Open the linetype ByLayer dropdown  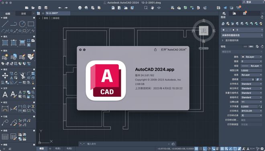(x=251, y=66)
